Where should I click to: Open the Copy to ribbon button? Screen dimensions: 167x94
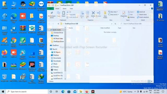tap(87, 15)
